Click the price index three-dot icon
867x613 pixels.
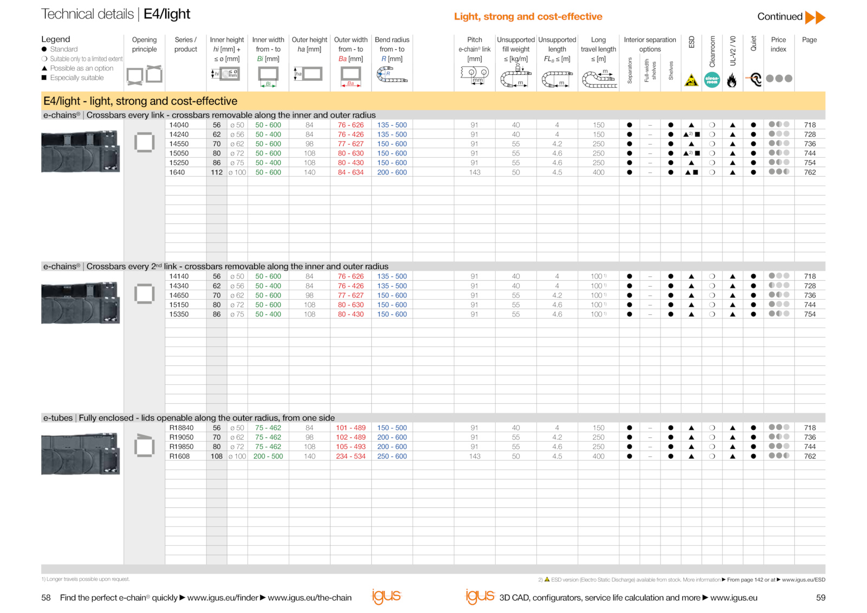click(779, 79)
